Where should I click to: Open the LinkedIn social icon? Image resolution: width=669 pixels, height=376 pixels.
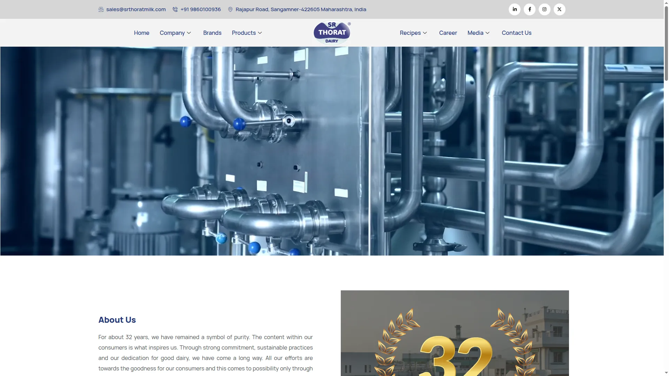[515, 9]
